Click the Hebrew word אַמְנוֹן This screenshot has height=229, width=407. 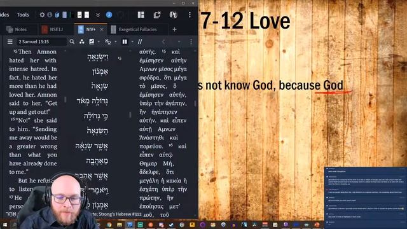pos(100,71)
